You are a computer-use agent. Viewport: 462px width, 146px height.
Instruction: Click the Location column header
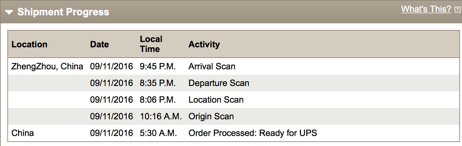[29, 44]
